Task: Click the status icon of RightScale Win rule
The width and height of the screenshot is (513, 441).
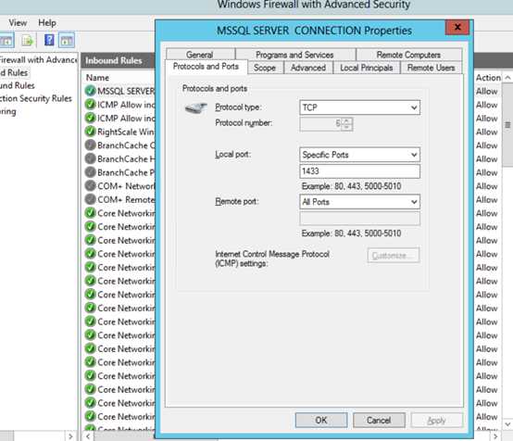Action: [x=90, y=132]
